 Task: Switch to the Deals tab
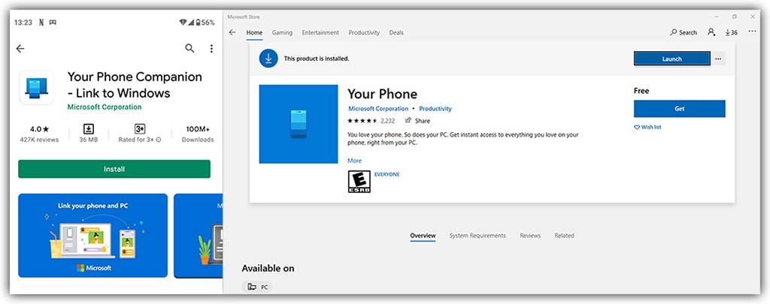pos(396,32)
